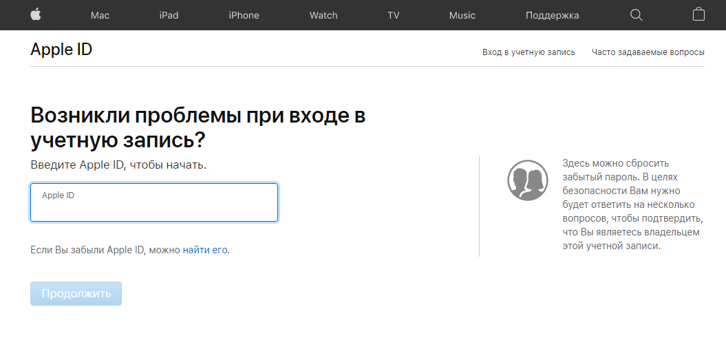
Task: Select Watch in the top navigation
Action: pyautogui.click(x=323, y=15)
